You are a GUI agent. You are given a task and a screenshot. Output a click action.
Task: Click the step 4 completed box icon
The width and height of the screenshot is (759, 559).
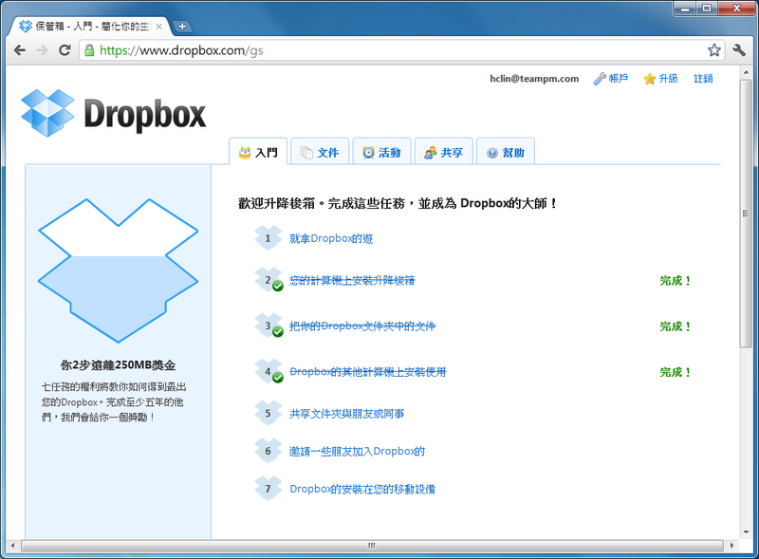(268, 371)
